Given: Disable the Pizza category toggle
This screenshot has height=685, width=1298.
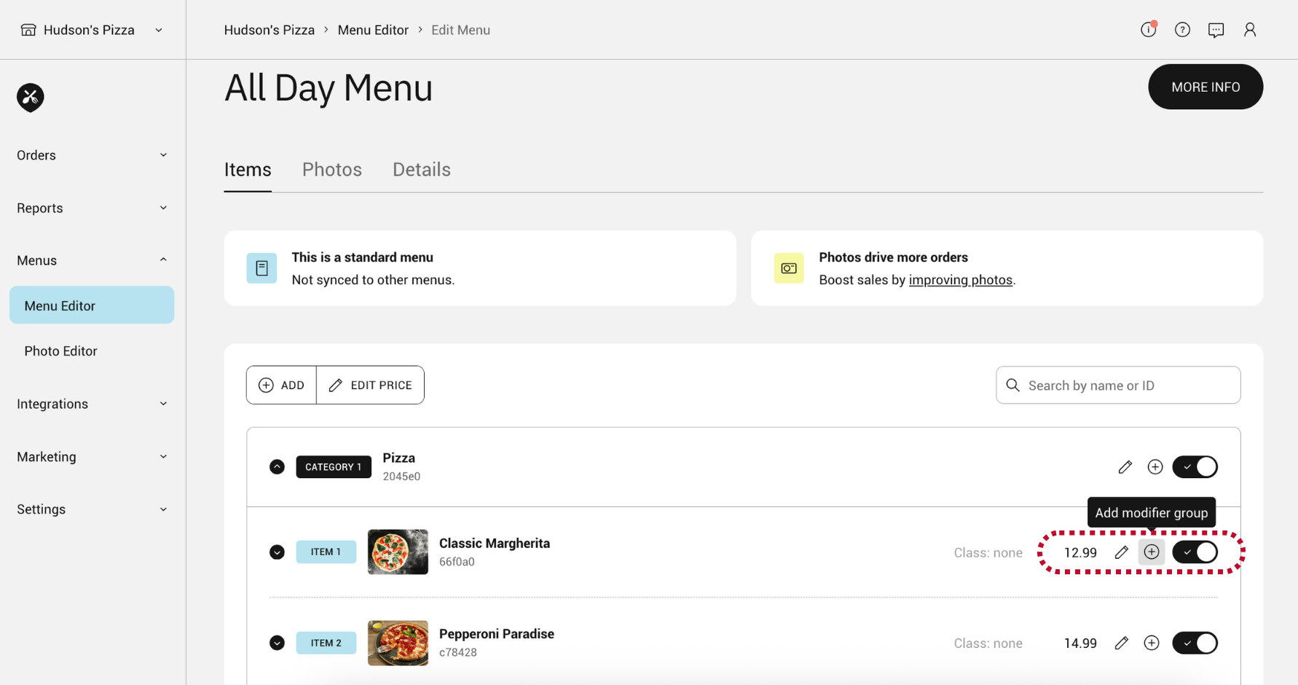Looking at the screenshot, I should (x=1195, y=467).
